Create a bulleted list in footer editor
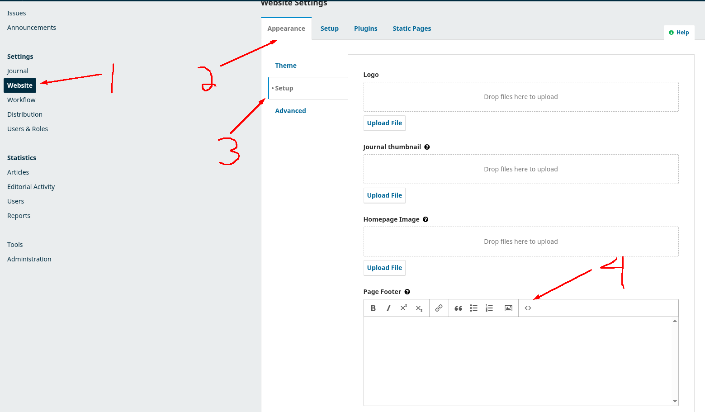705x412 pixels. coord(473,308)
